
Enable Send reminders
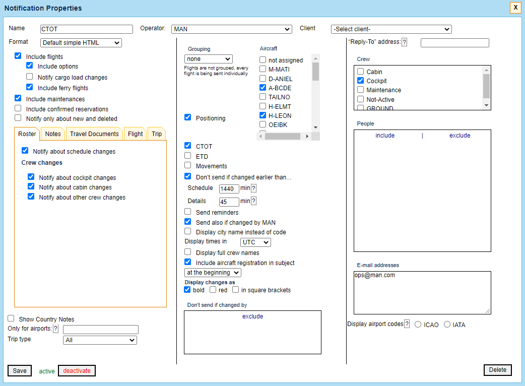[188, 212]
